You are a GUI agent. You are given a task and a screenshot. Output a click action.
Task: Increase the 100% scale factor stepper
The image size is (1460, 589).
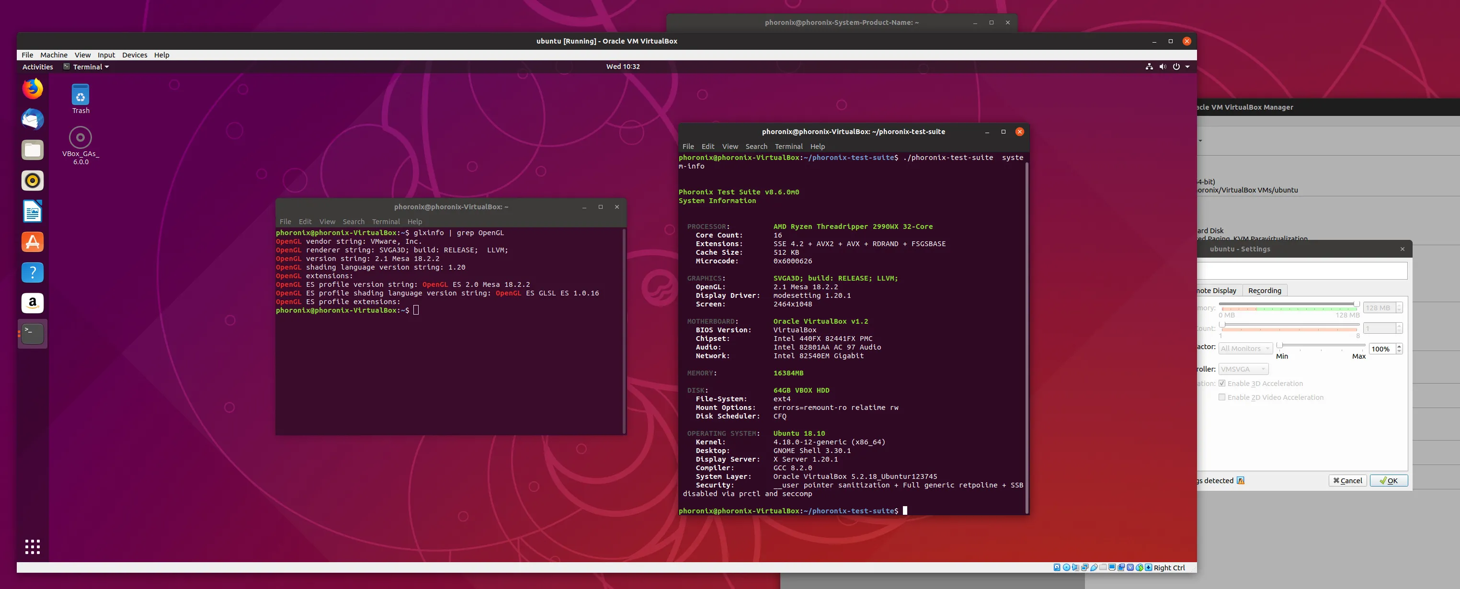(x=1399, y=346)
